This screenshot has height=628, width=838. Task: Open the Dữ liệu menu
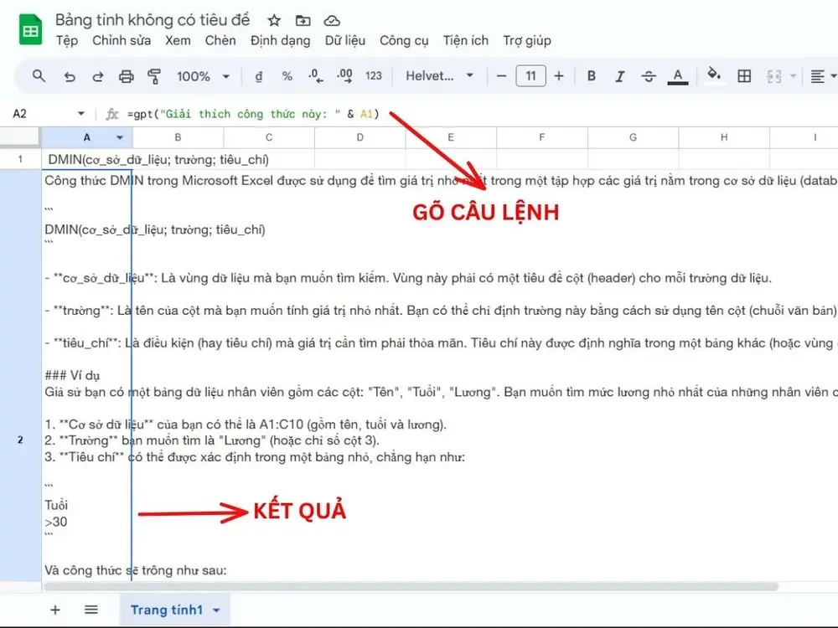tap(345, 40)
